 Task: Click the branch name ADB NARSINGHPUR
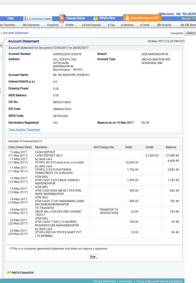point(155,54)
